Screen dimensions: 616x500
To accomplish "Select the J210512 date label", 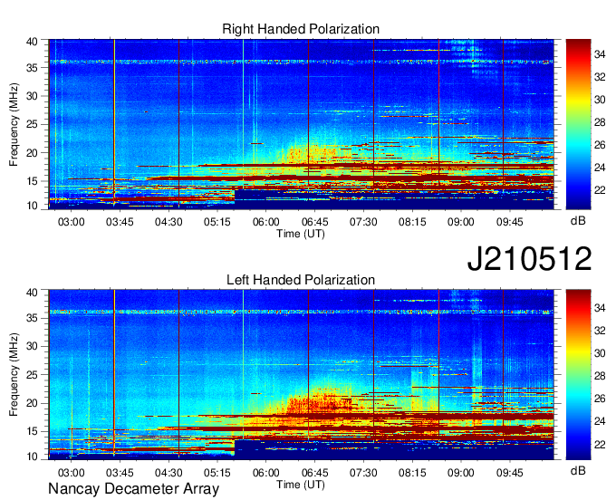I will (529, 259).
